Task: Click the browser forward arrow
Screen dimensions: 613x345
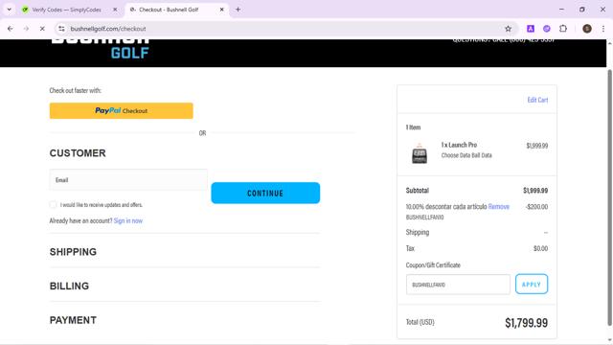Action: (26, 29)
